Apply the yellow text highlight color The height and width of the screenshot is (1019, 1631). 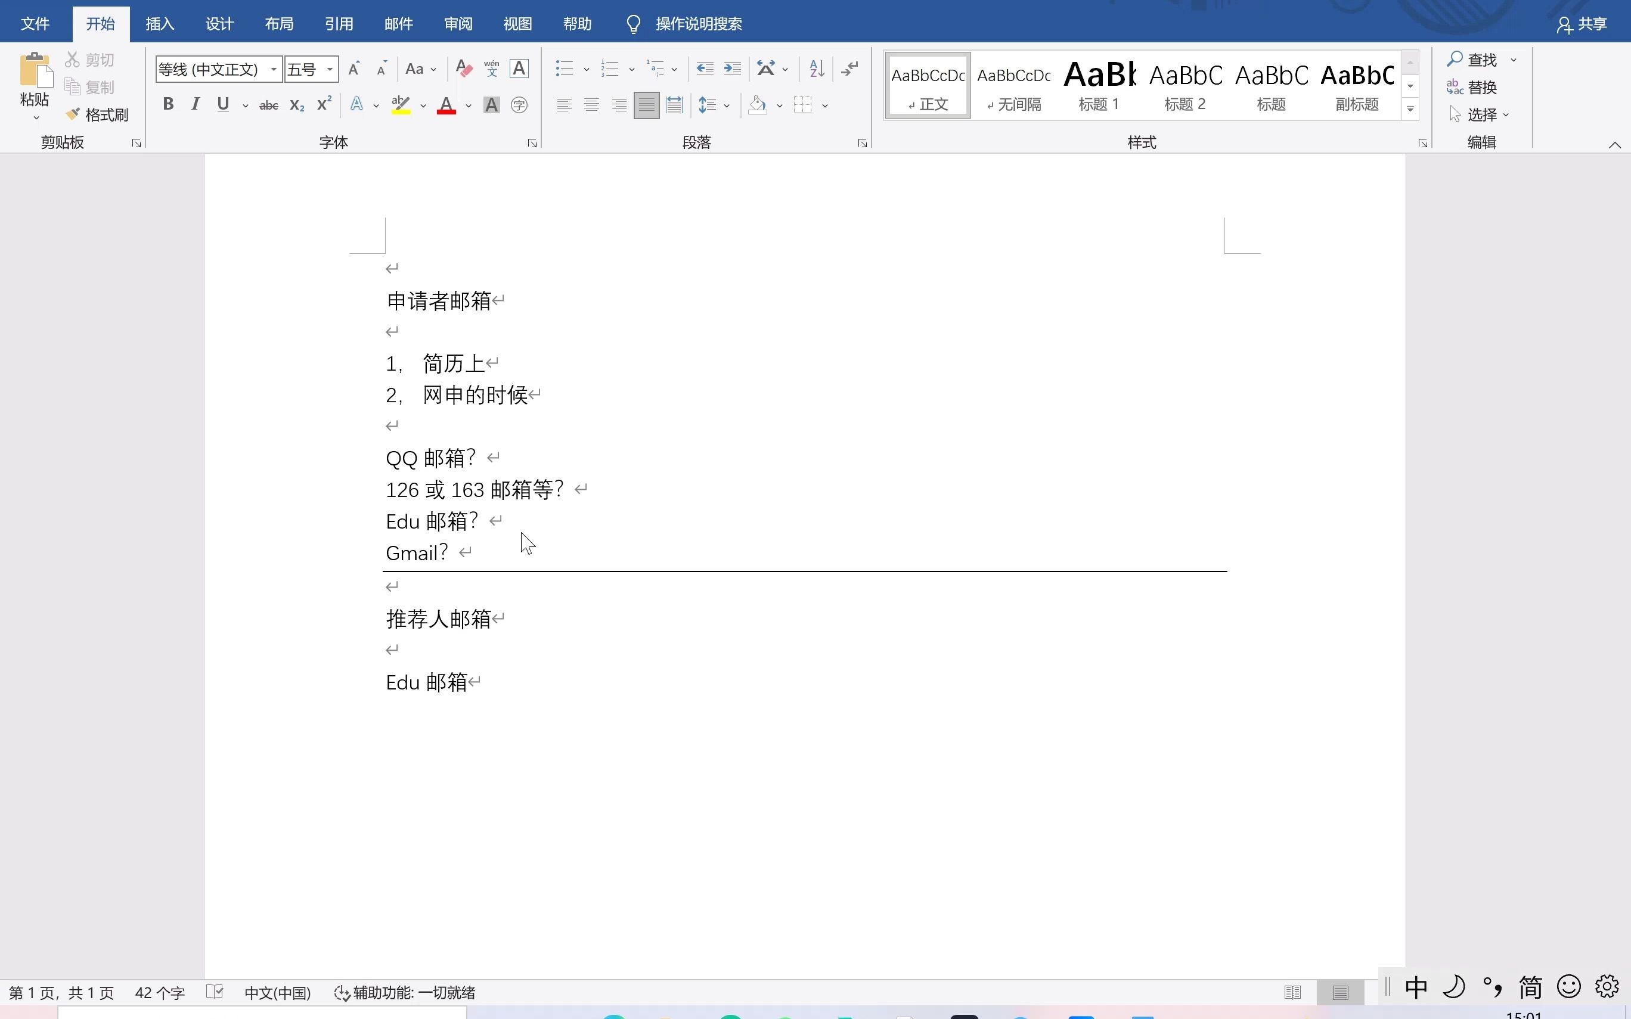click(401, 105)
